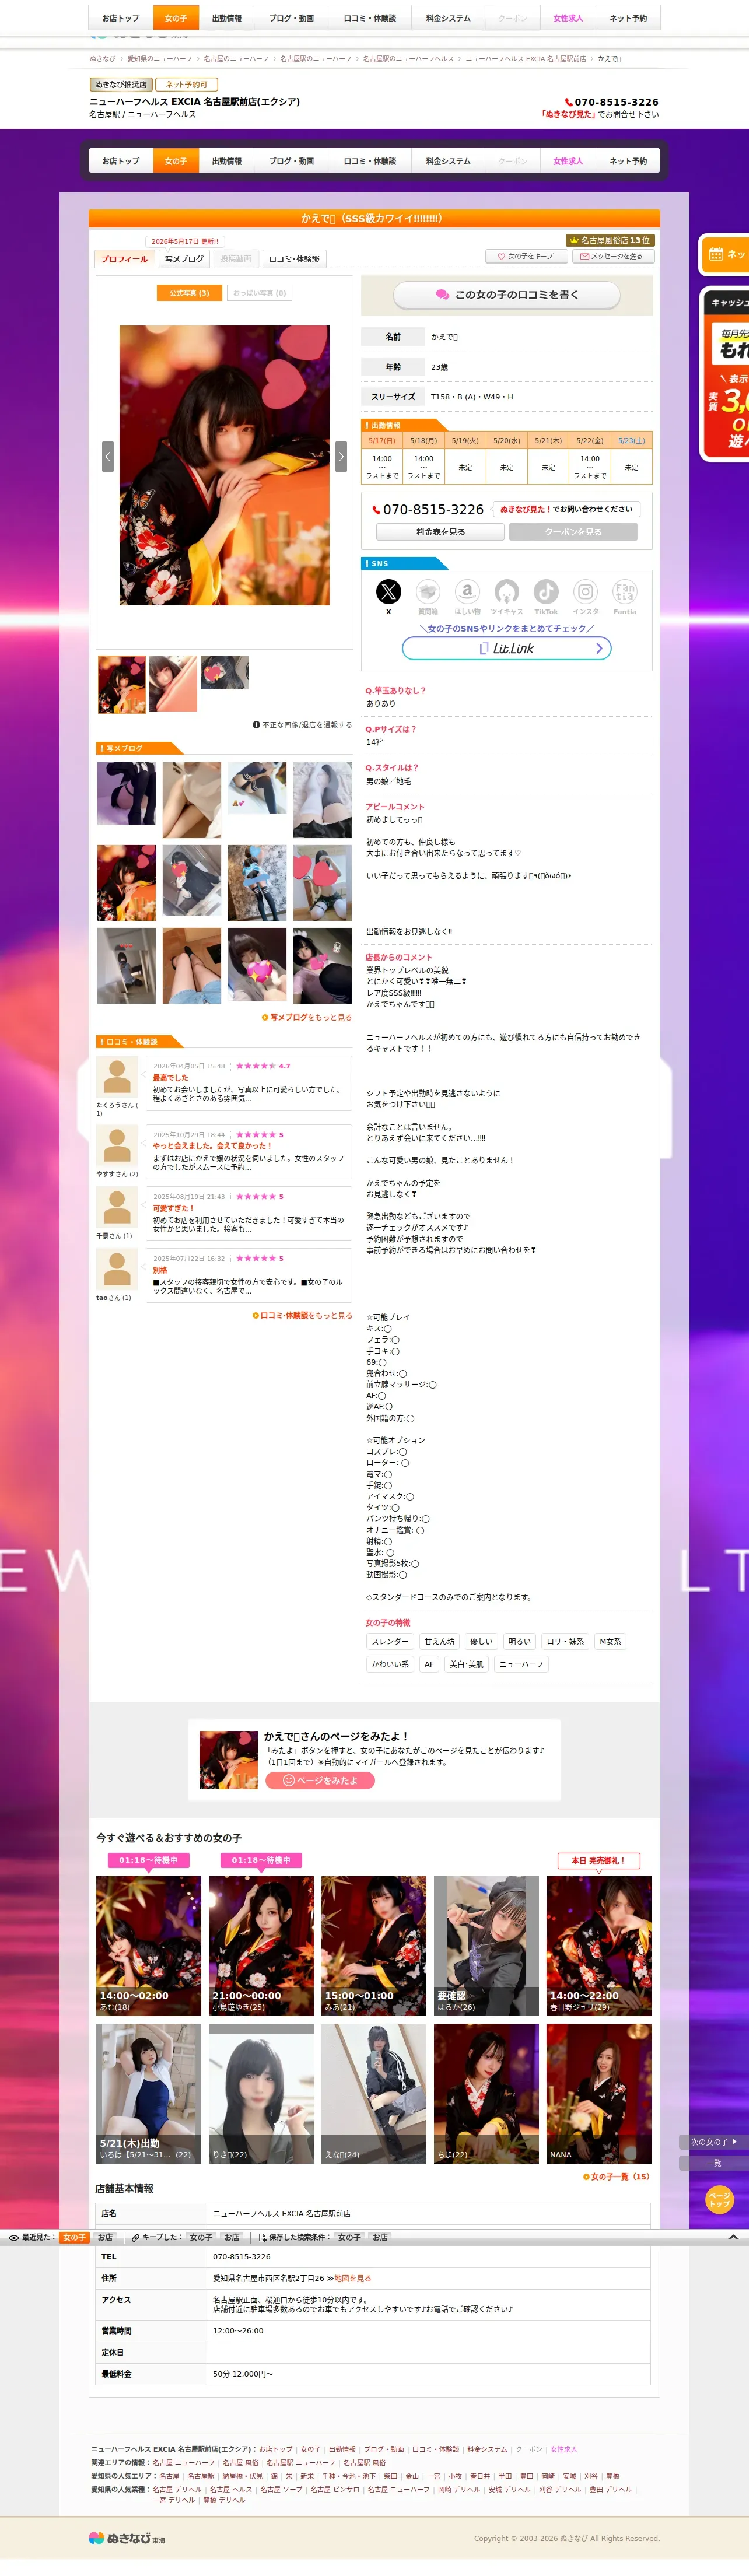The width and height of the screenshot is (749, 2576).
Task: Open the 質問箱 question box icon
Action: pyautogui.click(x=428, y=591)
